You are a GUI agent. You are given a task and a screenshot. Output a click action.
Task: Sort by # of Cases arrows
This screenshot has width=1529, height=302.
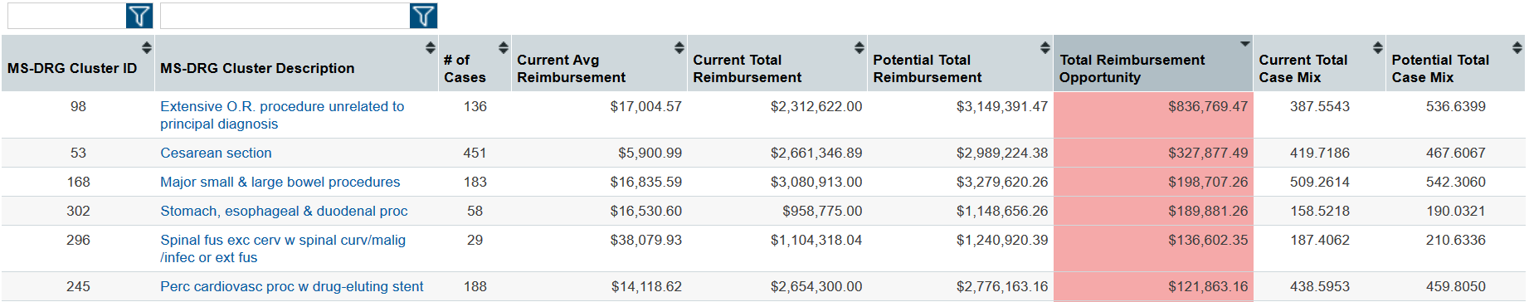click(x=503, y=47)
